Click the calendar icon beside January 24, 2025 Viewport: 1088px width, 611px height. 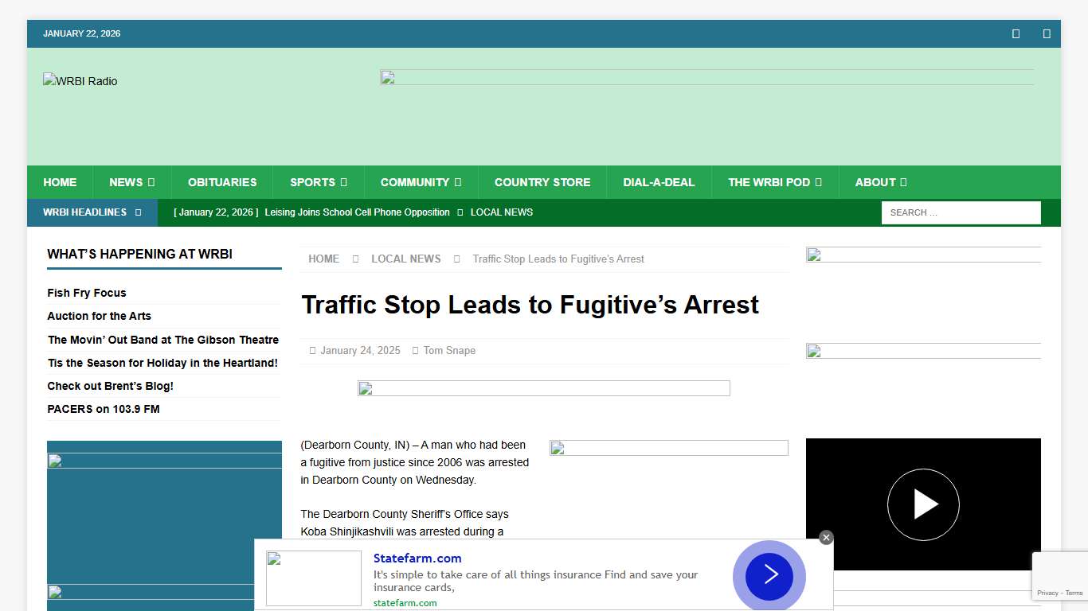(x=311, y=350)
